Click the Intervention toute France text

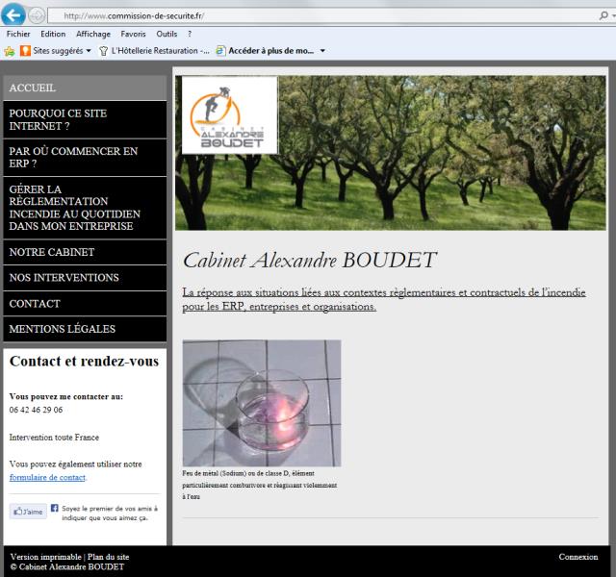(x=54, y=438)
